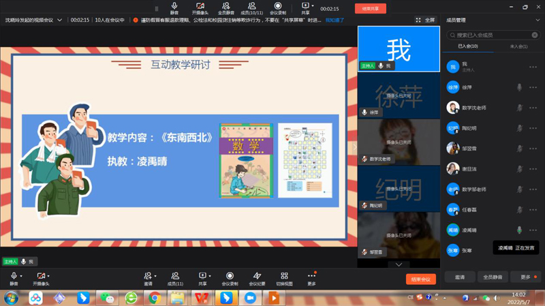Click the drag handle of top share bar
Viewport: 545px width, 306px height.
click(157, 9)
